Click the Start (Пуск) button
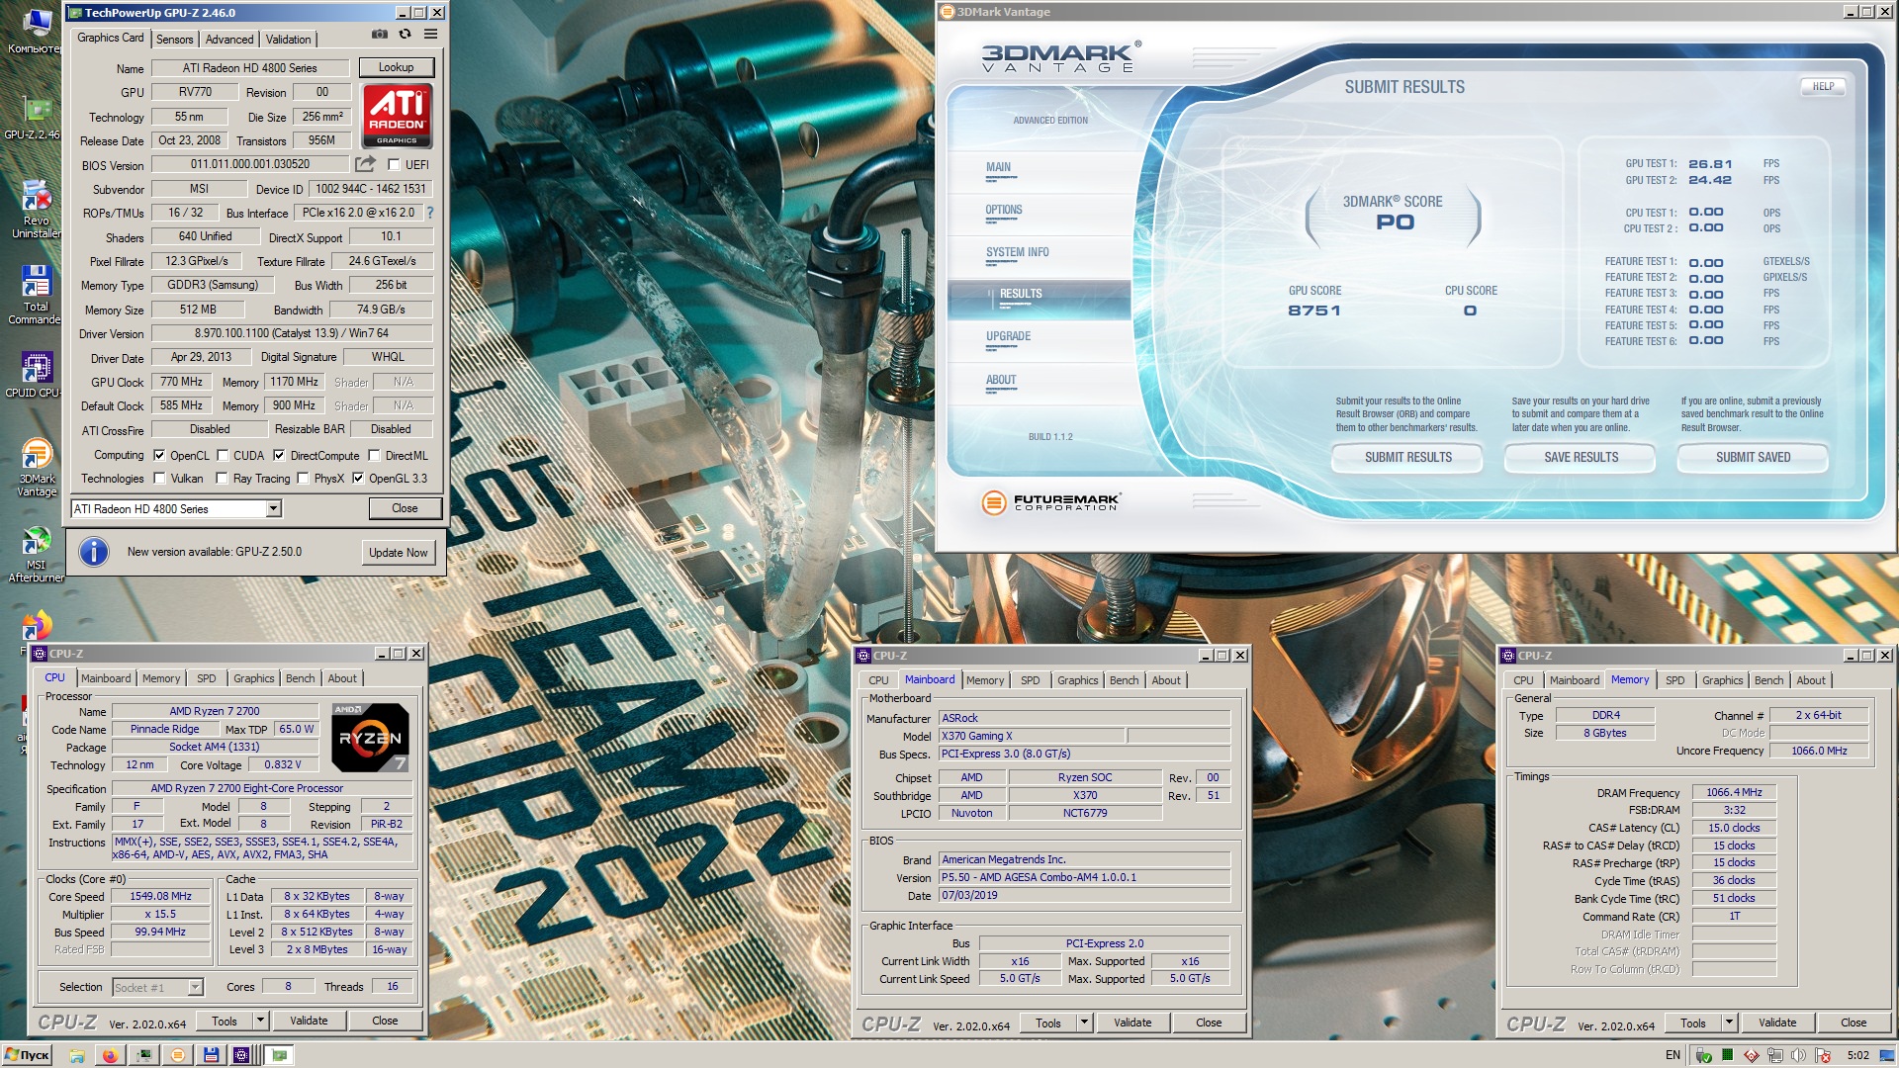1899x1068 pixels. [27, 1055]
